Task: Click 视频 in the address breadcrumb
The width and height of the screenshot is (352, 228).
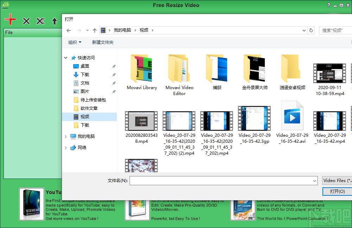Action: click(x=144, y=30)
